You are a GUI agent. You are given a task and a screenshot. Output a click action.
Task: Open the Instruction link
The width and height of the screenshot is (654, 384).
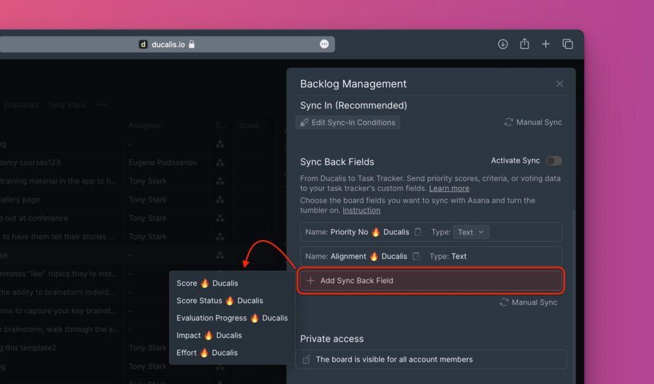click(361, 210)
